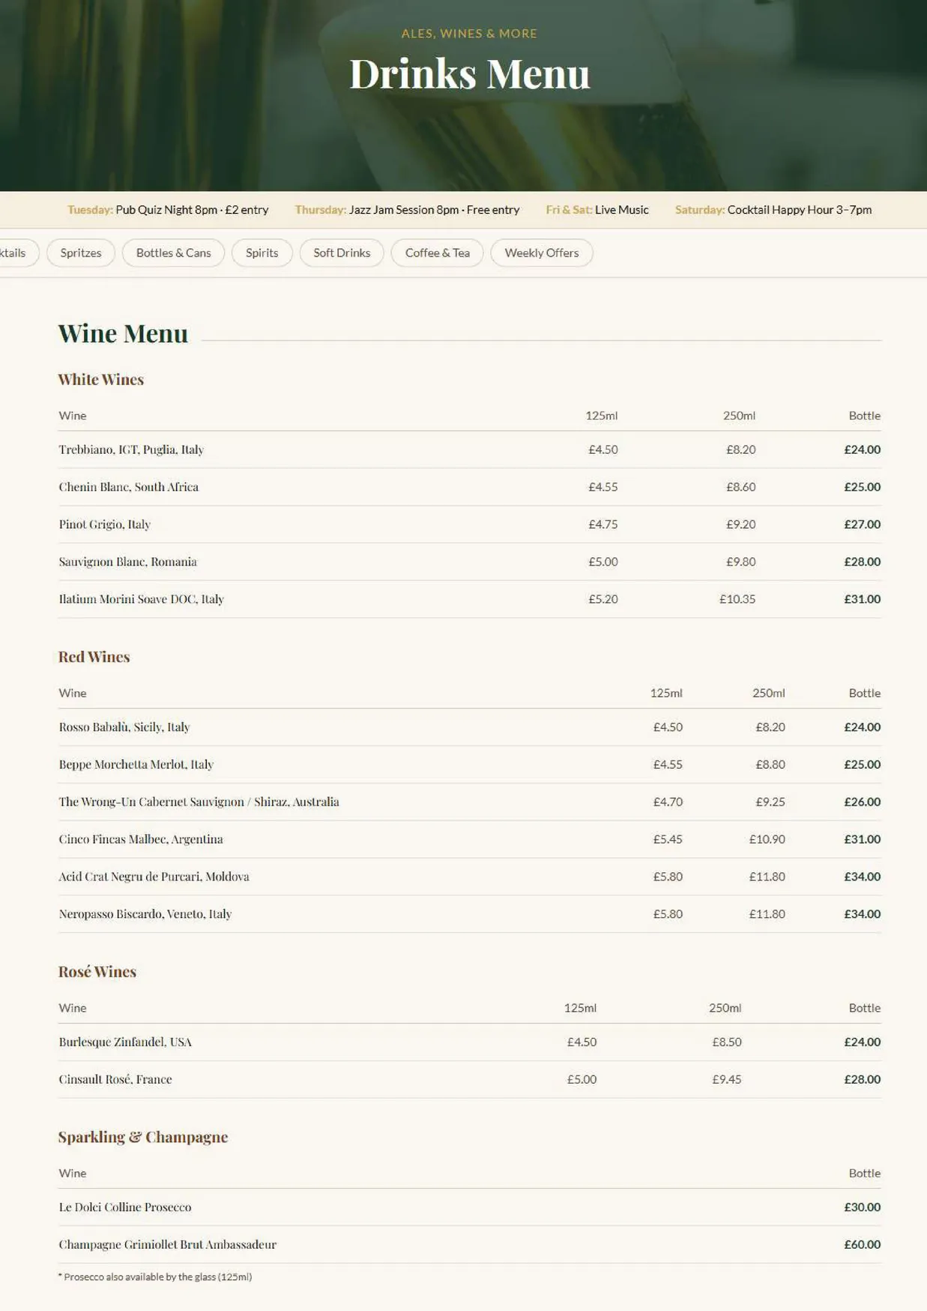This screenshot has width=927, height=1311.
Task: Select the Bottles & Cans category
Action: click(x=173, y=253)
